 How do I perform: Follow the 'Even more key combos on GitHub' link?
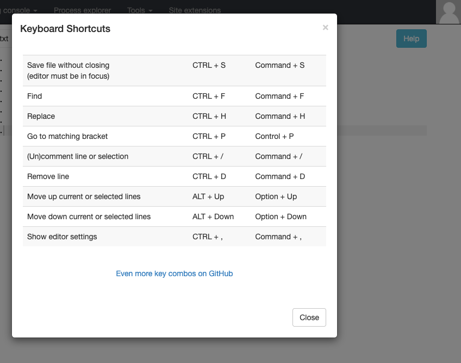(x=174, y=273)
